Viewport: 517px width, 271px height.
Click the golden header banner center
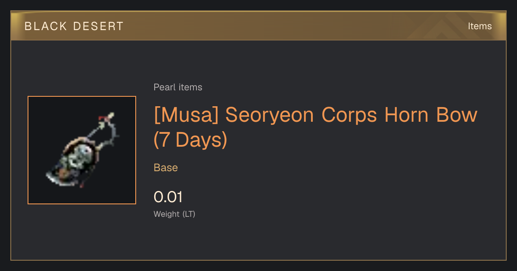(x=258, y=26)
